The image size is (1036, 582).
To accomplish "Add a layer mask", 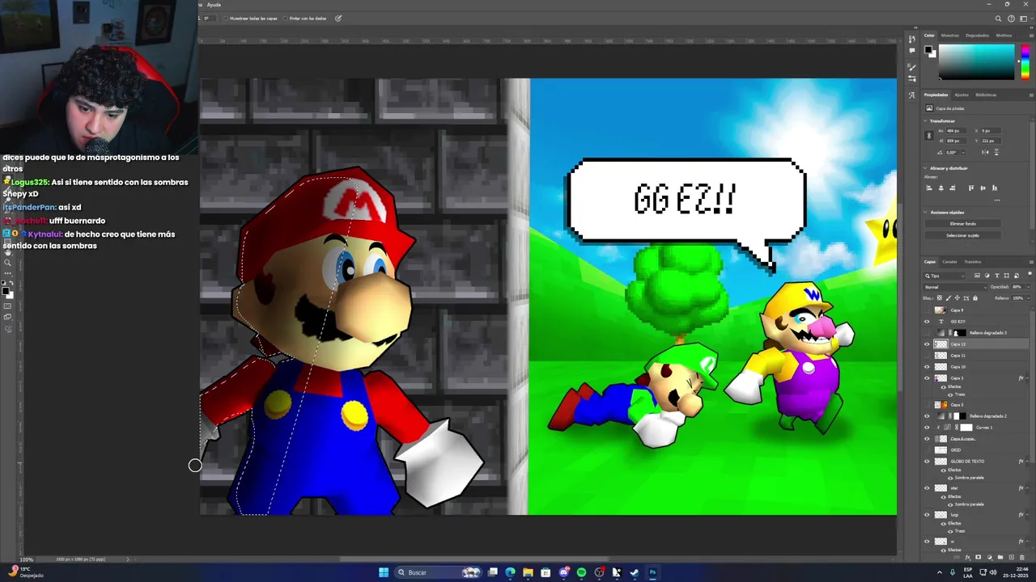I will (x=978, y=557).
